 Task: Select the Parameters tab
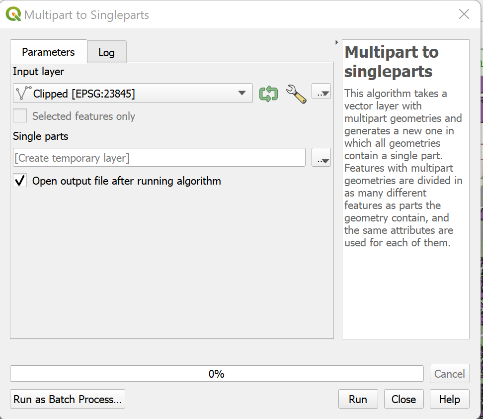48,52
